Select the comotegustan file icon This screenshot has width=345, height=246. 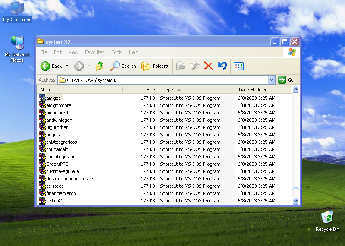pyautogui.click(x=42, y=156)
